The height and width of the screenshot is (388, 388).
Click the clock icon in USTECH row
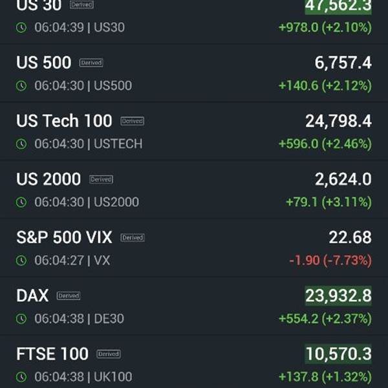pyautogui.click(x=21, y=144)
